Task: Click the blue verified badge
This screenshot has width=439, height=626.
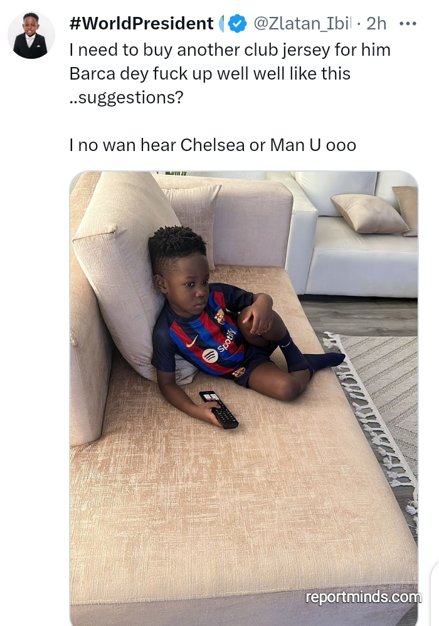Action: click(x=237, y=24)
